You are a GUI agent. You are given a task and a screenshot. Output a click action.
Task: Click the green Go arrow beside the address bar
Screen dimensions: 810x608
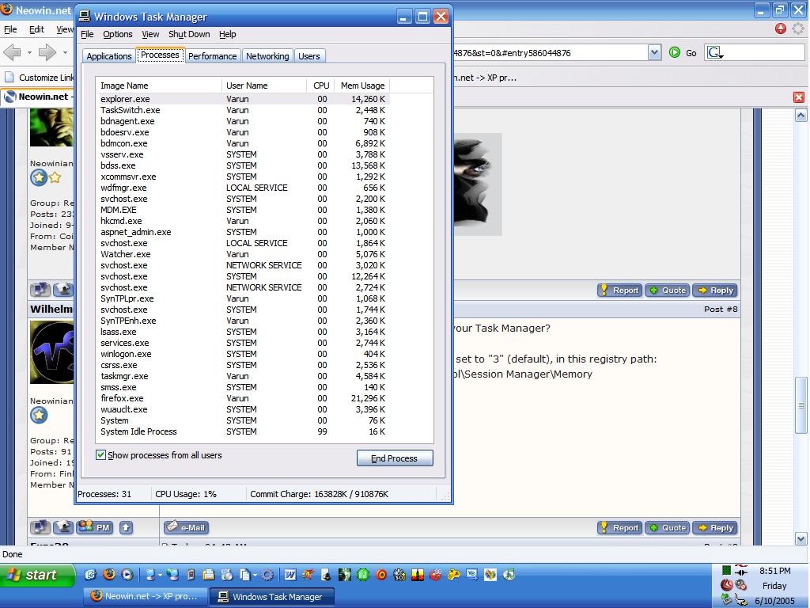pos(674,52)
